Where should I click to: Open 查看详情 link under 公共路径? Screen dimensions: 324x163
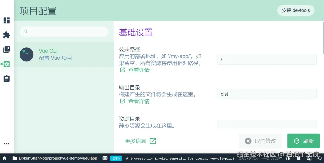point(135,70)
